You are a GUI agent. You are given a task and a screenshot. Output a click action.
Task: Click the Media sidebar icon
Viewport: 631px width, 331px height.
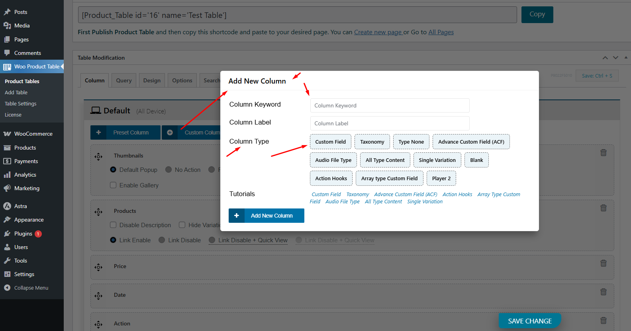click(7, 25)
